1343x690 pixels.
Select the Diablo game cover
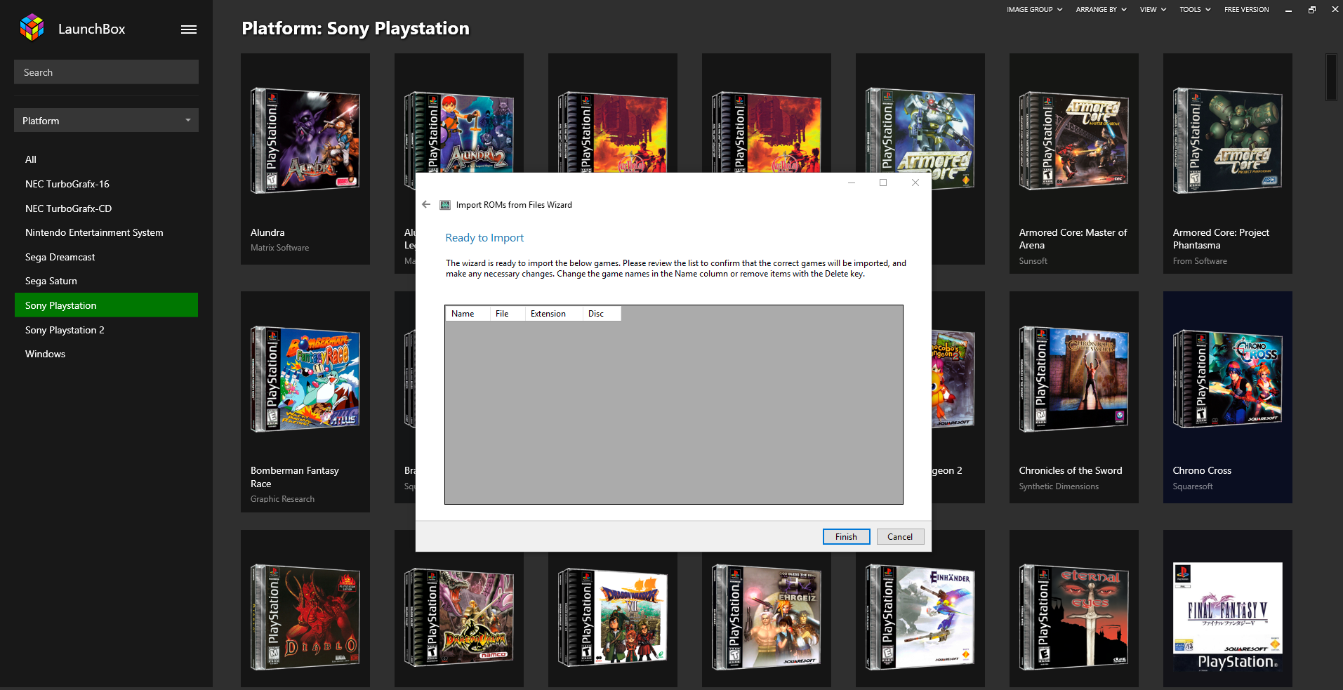click(x=305, y=617)
